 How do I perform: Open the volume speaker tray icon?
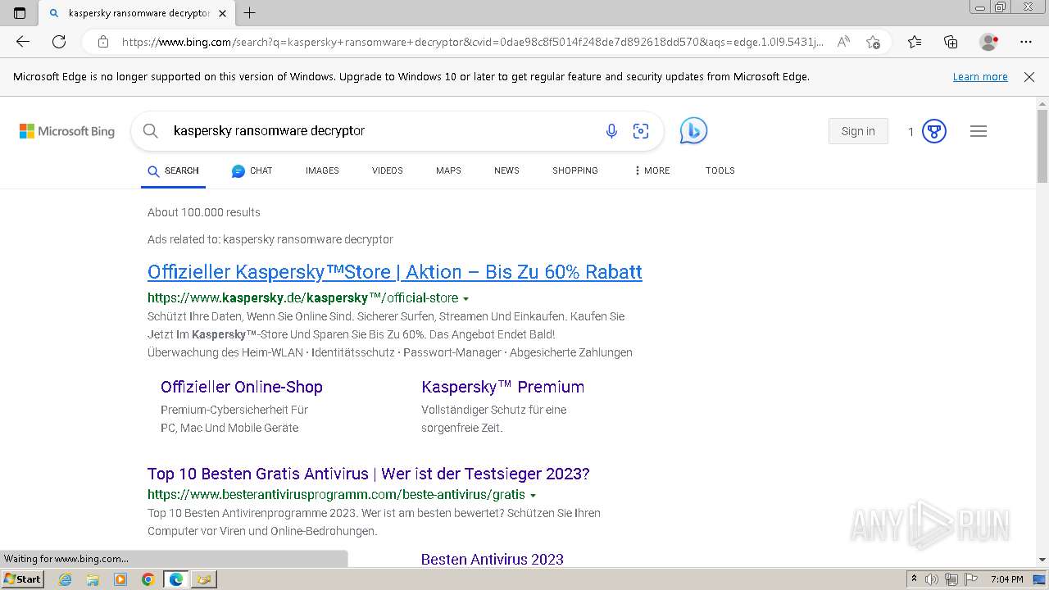click(932, 579)
